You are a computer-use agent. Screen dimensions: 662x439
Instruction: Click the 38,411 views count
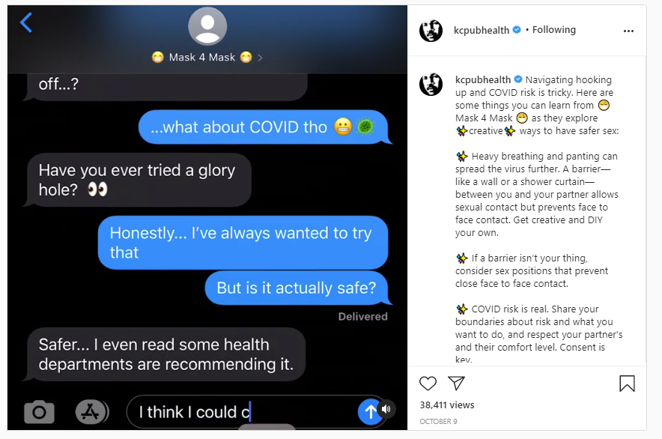(x=446, y=405)
